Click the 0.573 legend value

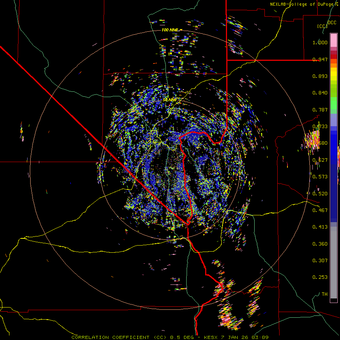tap(320, 177)
